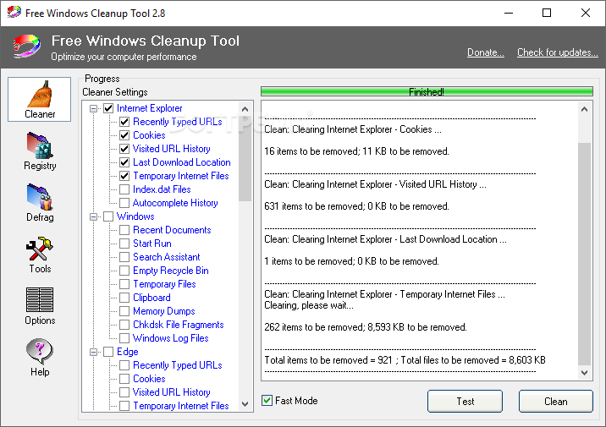The height and width of the screenshot is (427, 606).
Task: Select Temporary Internet Files under Internet Explorer
Action: [x=181, y=176]
